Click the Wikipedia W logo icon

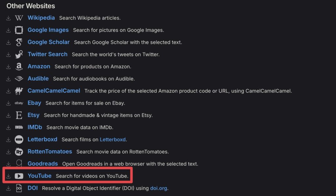19,18
